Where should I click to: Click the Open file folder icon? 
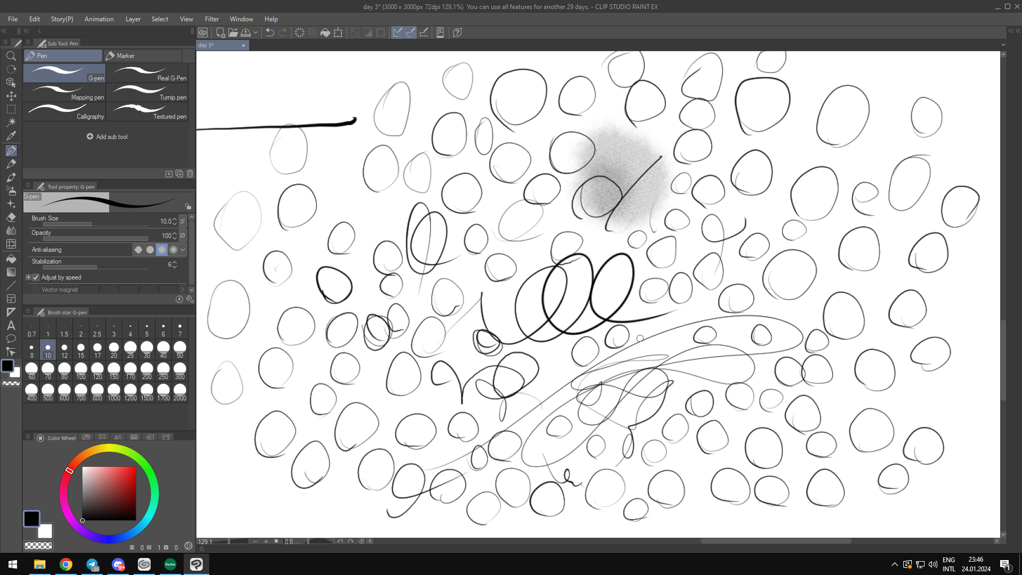click(233, 32)
